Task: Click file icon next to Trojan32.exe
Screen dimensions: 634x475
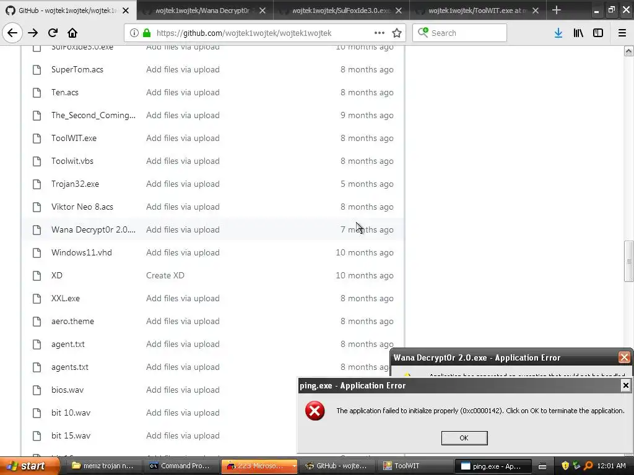Action: coord(37,184)
